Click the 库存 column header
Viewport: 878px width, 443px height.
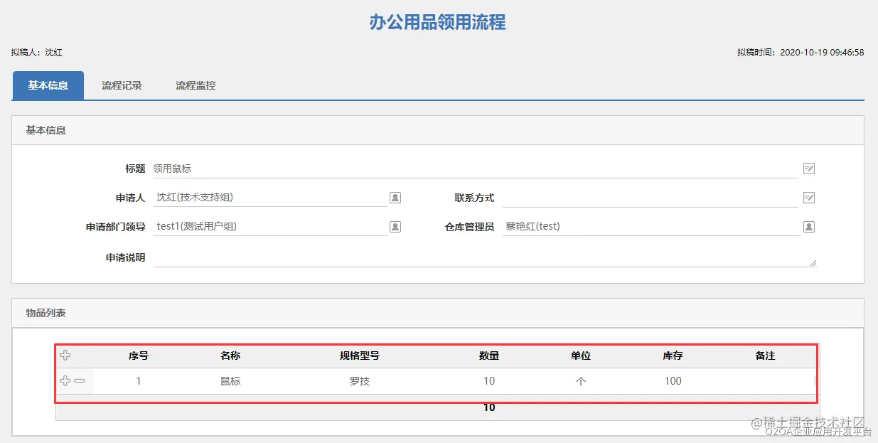click(x=673, y=356)
